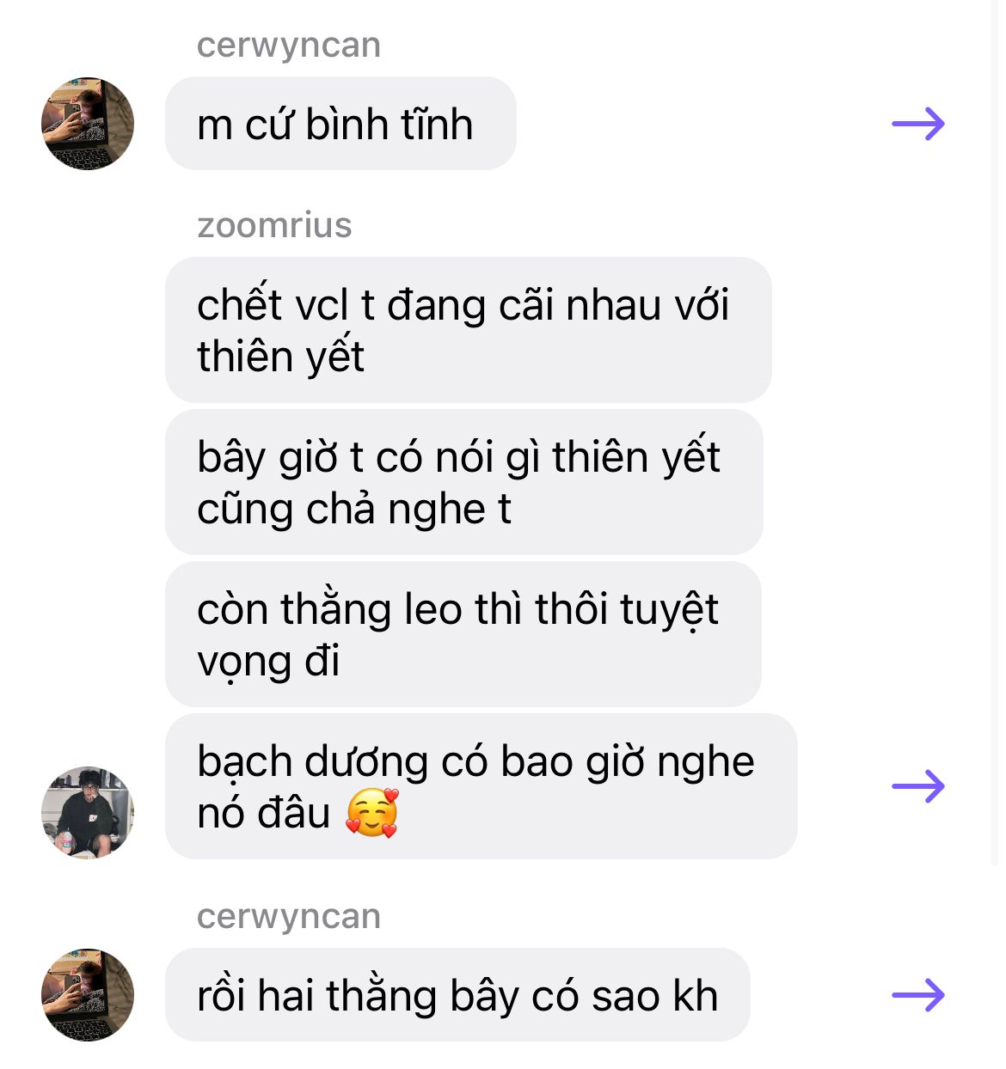Open cerwyncan's avatar at the bottom message
Image resolution: width=1006 pixels, height=1069 pixels.
tap(88, 995)
